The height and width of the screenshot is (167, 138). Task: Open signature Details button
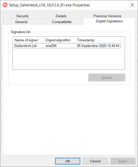point(107,77)
